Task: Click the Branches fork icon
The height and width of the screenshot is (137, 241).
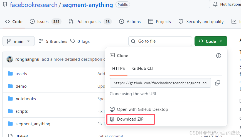Action: click(x=41, y=41)
